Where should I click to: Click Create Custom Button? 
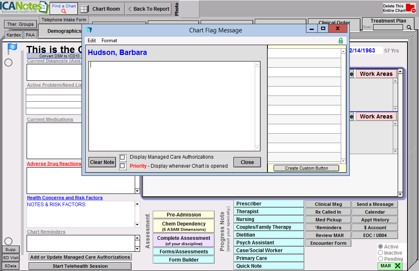[306, 168]
